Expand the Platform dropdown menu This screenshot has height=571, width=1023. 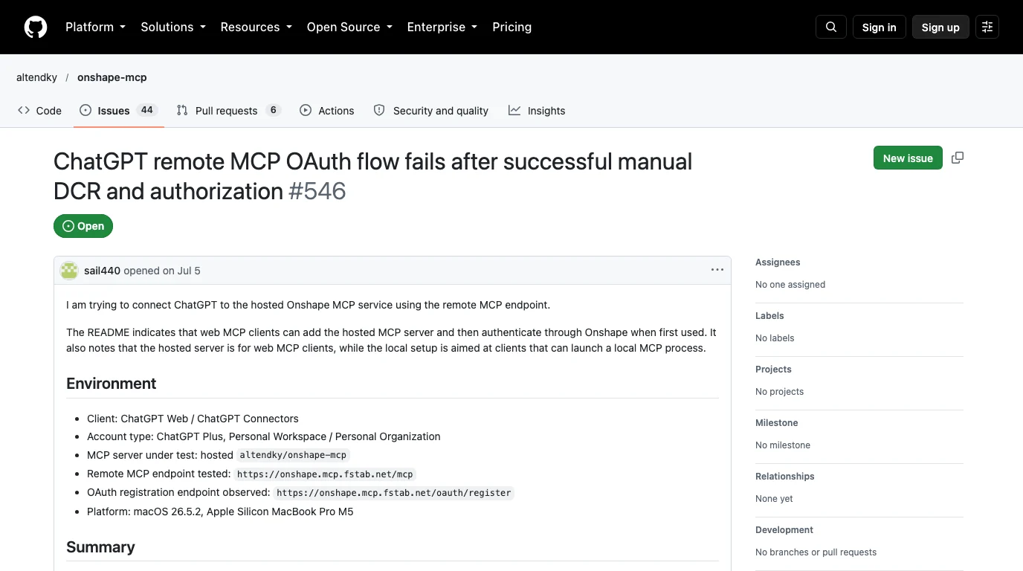coord(96,28)
